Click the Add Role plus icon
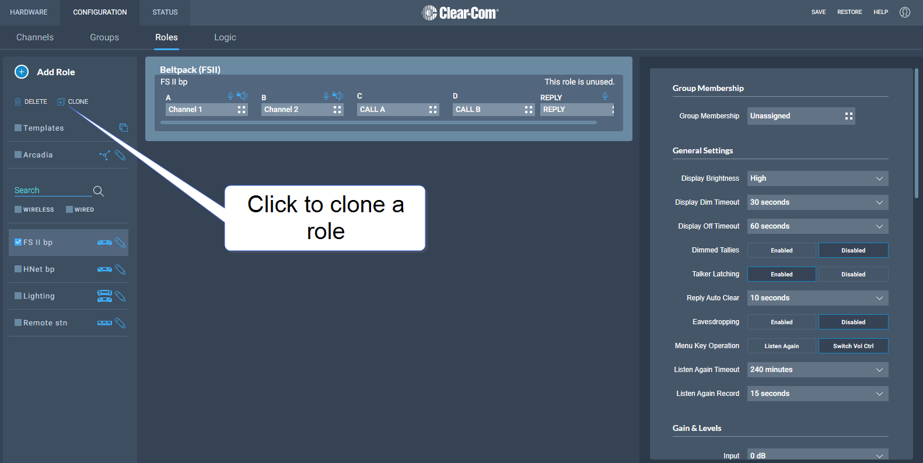This screenshot has width=923, height=463. click(x=22, y=72)
